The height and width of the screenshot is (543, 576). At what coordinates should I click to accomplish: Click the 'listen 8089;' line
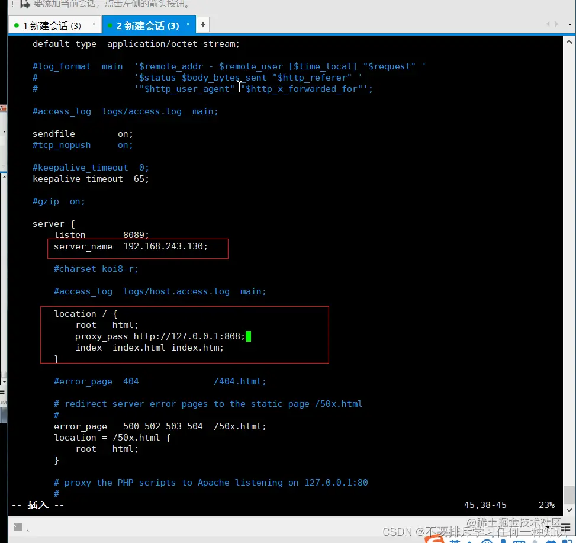click(x=101, y=235)
